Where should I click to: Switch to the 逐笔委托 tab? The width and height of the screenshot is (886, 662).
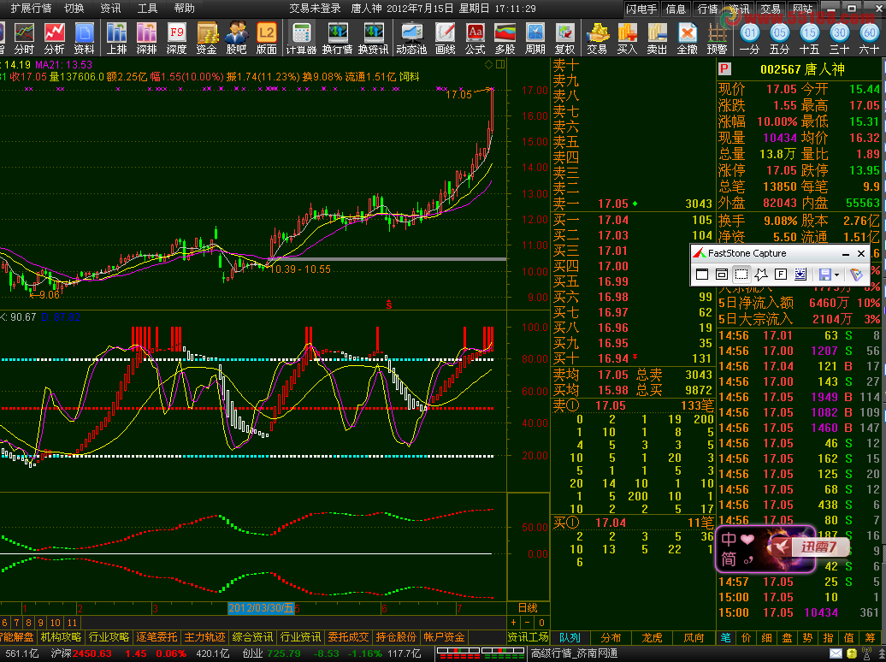click(157, 637)
